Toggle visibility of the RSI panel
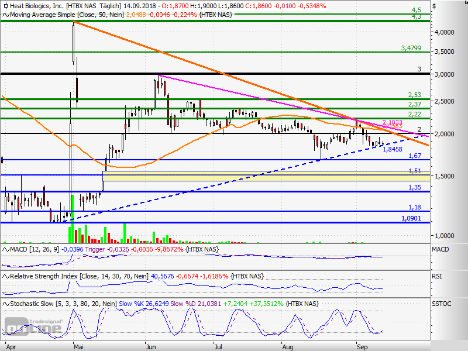 coord(438,276)
